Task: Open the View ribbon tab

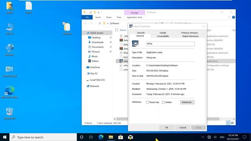Action: [x=119, y=17]
